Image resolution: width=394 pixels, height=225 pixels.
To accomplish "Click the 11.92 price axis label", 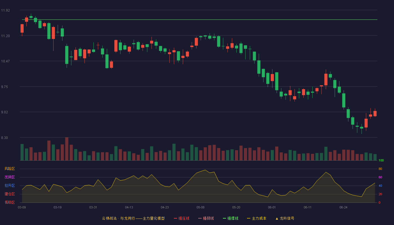I will pyautogui.click(x=5, y=10).
